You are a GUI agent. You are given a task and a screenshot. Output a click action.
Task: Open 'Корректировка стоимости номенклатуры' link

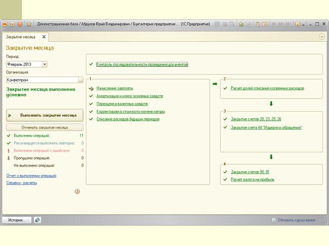[131, 112]
